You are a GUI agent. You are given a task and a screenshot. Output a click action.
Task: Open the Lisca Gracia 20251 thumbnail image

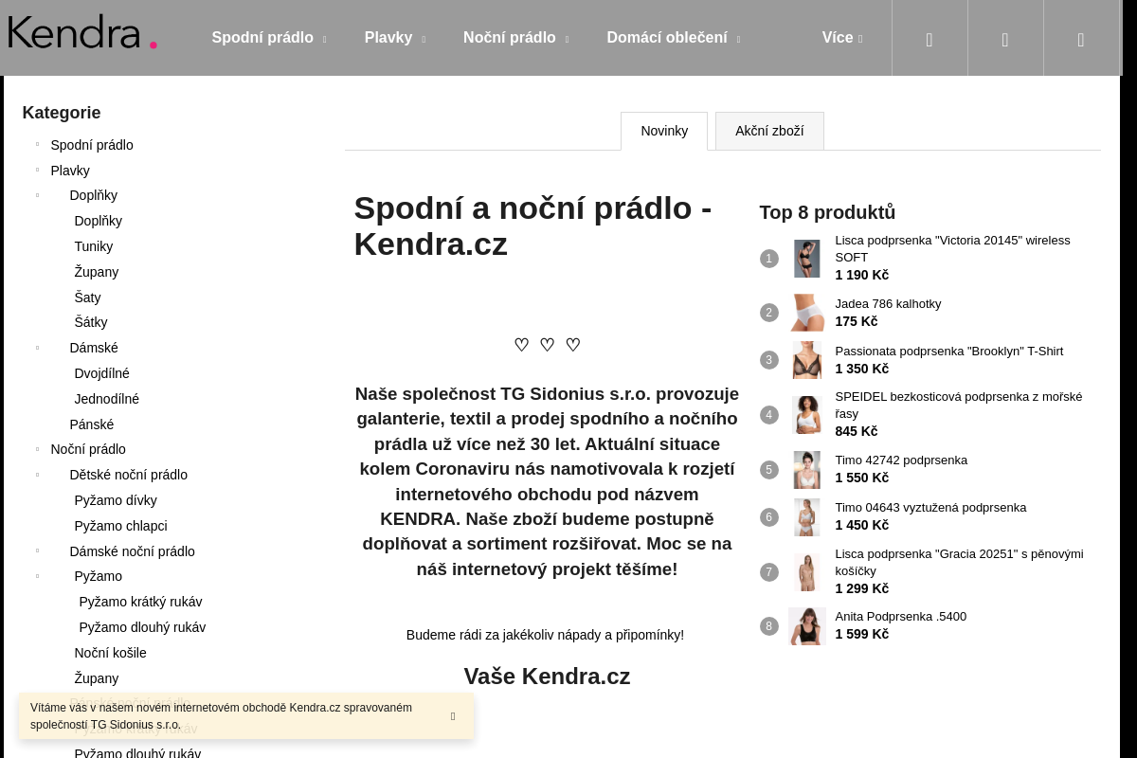pos(807,572)
